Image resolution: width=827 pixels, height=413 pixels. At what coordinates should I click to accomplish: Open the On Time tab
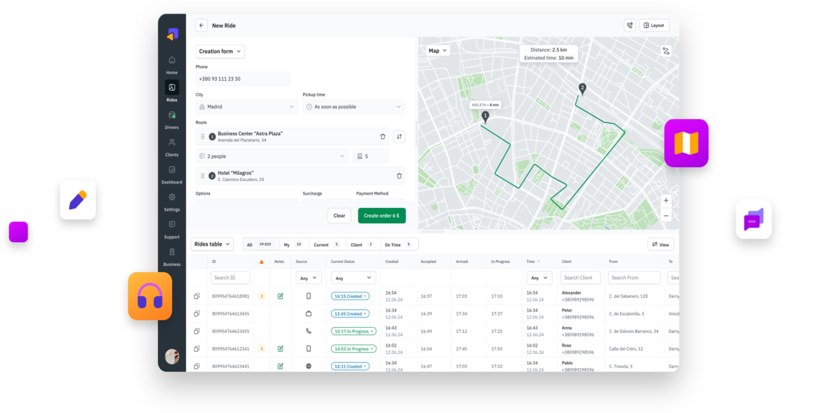tap(393, 244)
